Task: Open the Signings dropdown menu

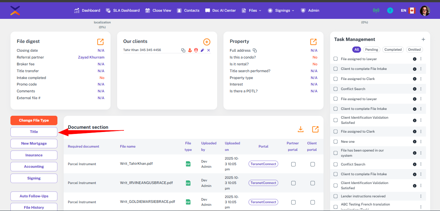Action: tap(281, 10)
